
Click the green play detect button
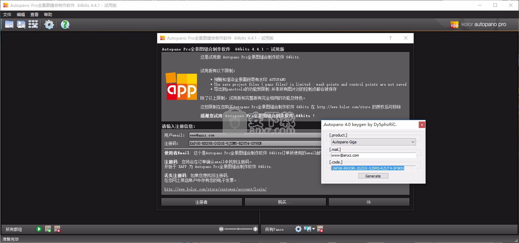(39, 229)
